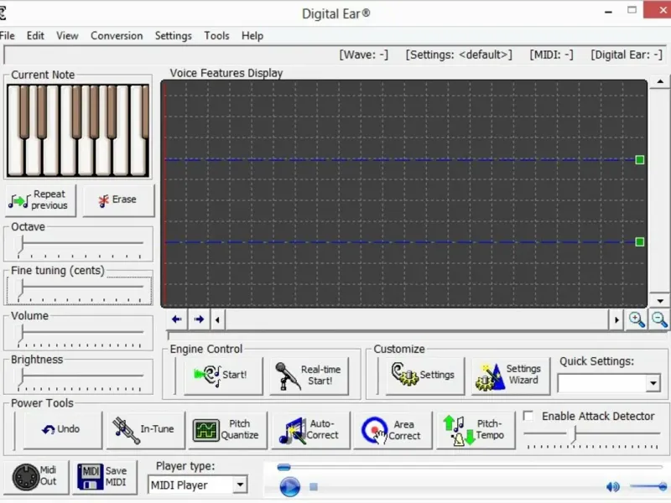Open the Conversion menu
This screenshot has height=503, width=671.
117,36
